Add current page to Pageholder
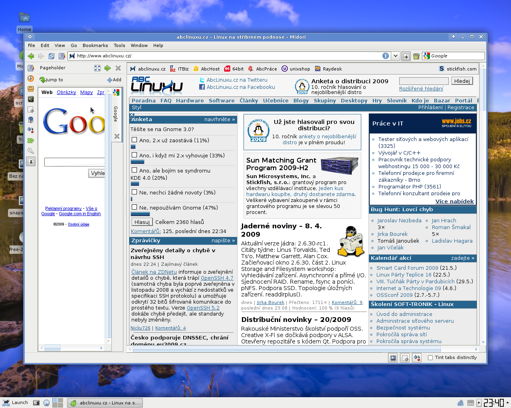The image size is (511, 408). coord(114,80)
